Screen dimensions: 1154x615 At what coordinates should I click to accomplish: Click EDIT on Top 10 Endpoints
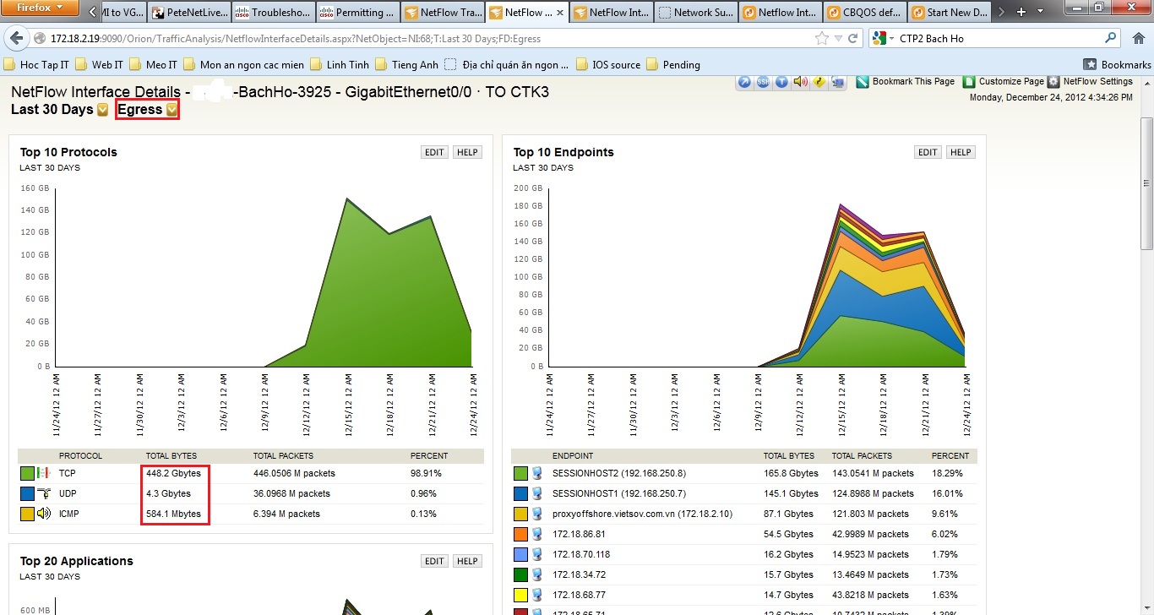pyautogui.click(x=928, y=152)
